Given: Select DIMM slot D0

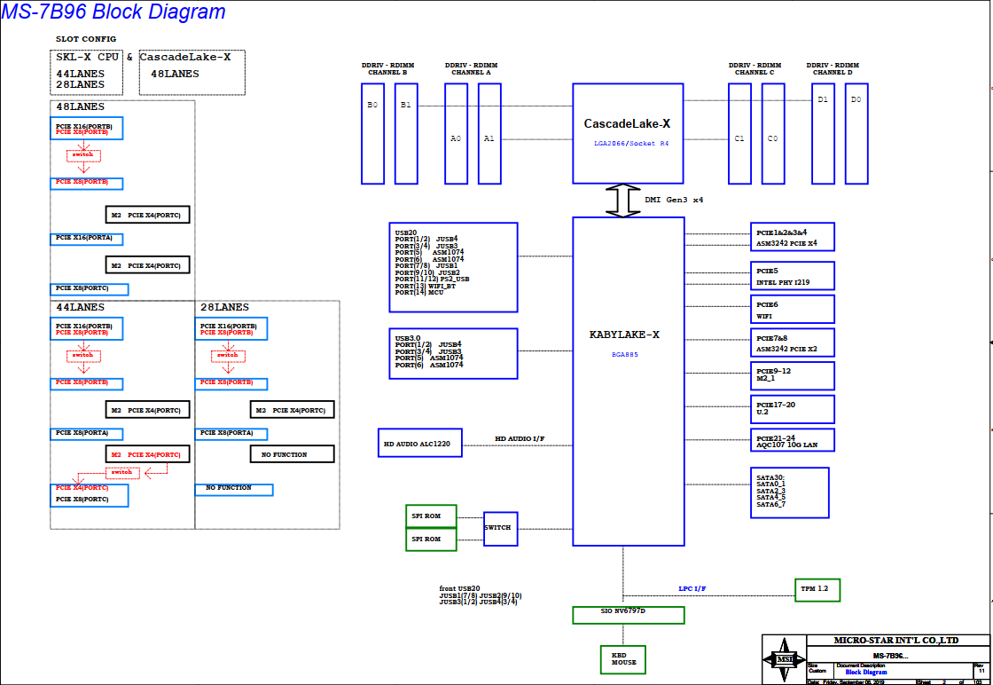Looking at the screenshot, I should coord(856,133).
